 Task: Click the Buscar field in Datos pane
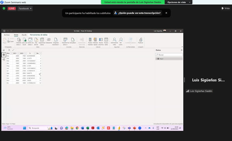169,55
